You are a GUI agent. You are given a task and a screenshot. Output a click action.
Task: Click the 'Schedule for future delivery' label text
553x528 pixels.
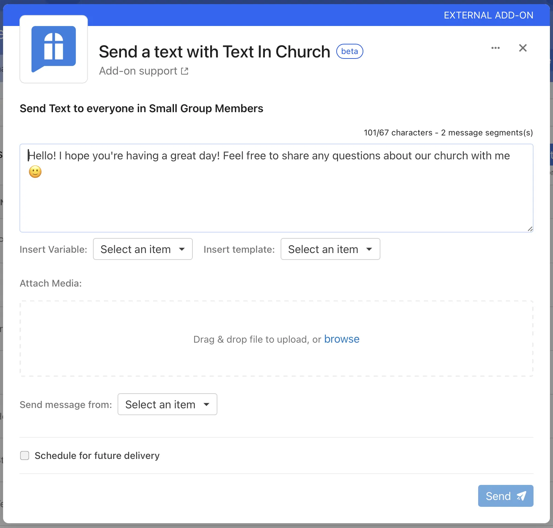[x=97, y=456]
